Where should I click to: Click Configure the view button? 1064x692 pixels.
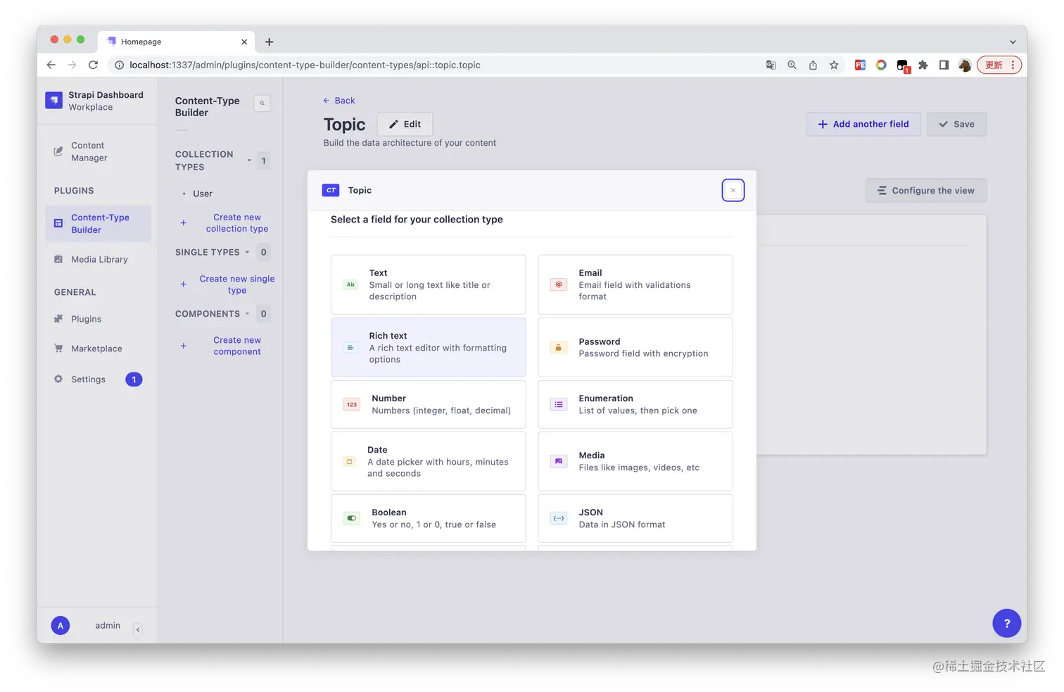click(926, 191)
